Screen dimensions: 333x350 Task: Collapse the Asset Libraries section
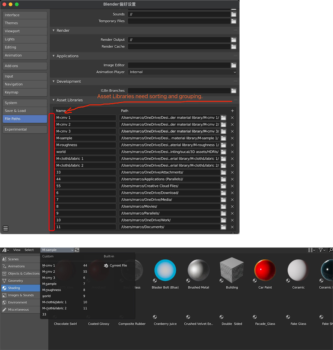[x=53, y=100]
